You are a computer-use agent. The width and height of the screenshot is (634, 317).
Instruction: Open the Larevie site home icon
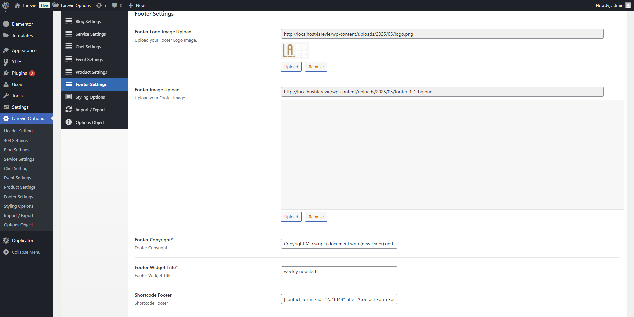pyautogui.click(x=17, y=5)
